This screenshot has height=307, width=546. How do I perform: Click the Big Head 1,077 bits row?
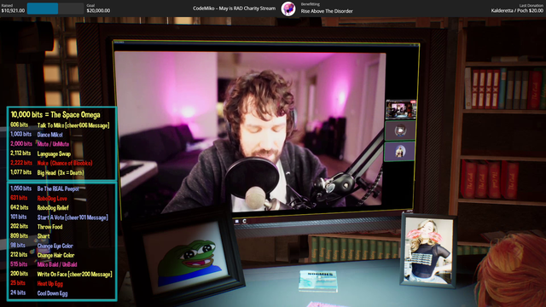[48, 172]
